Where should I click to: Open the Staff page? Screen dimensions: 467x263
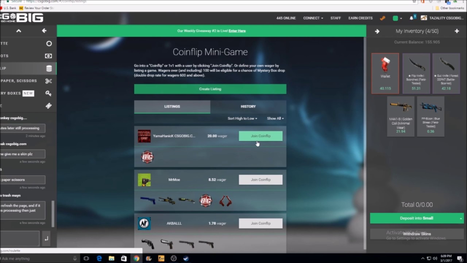[x=336, y=18]
